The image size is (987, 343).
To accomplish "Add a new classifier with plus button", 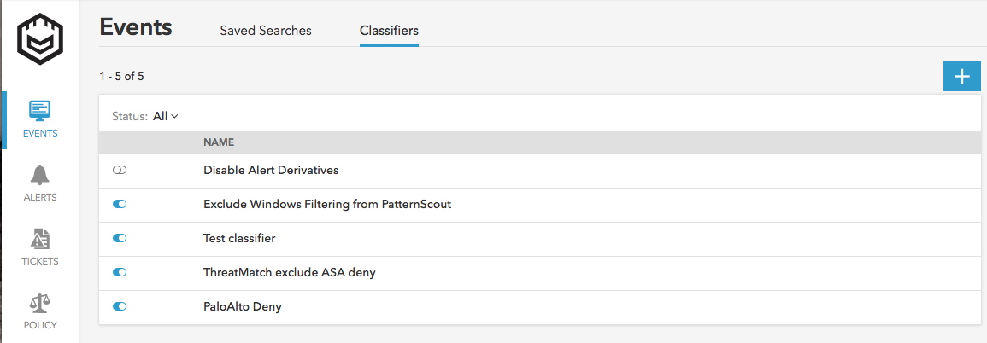I will [961, 76].
